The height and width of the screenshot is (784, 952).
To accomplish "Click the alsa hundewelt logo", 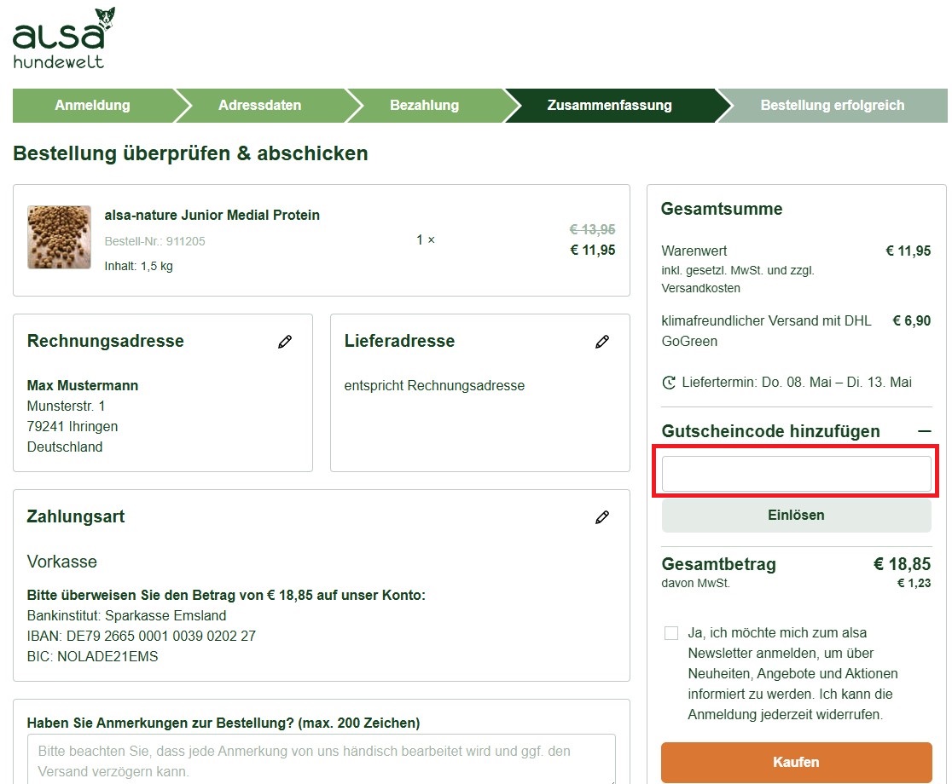I will [64, 37].
